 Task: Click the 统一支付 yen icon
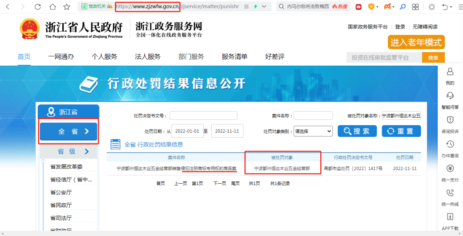[450, 169]
